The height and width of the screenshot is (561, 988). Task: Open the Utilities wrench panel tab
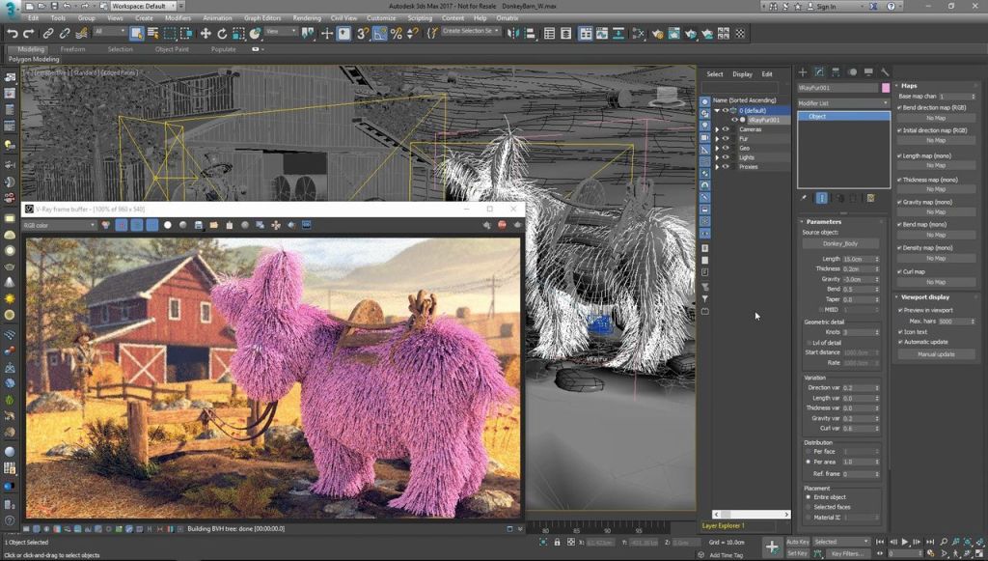click(885, 72)
